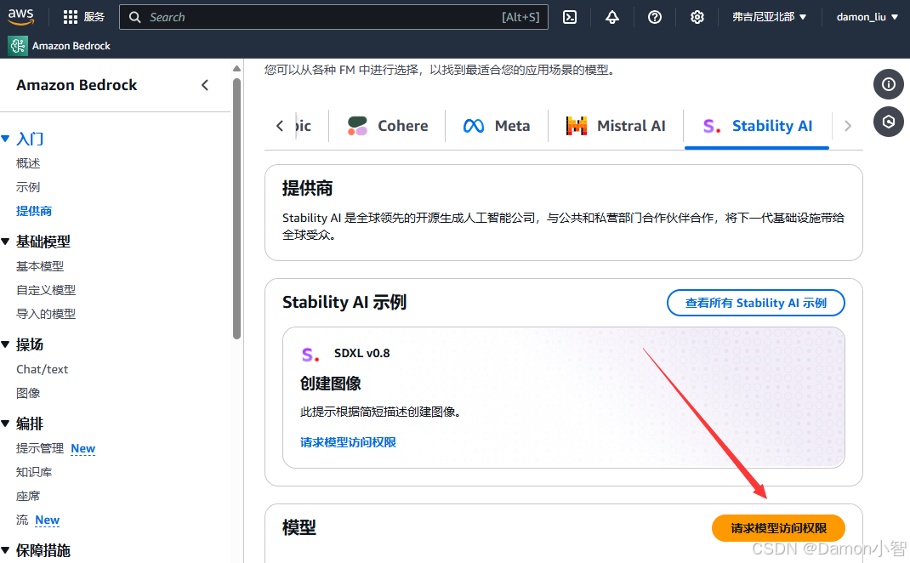Collapse the 入门 section
The width and height of the screenshot is (910, 563).
[6, 139]
